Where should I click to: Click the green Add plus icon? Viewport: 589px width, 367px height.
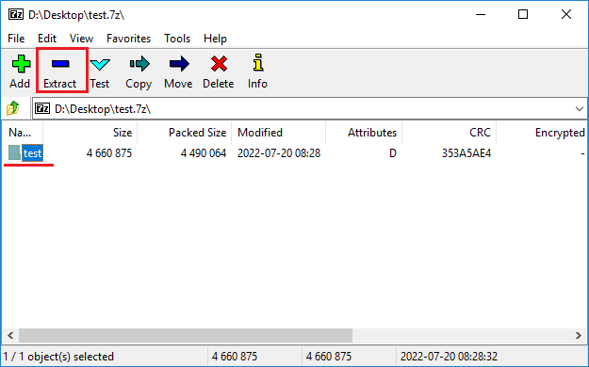point(21,64)
